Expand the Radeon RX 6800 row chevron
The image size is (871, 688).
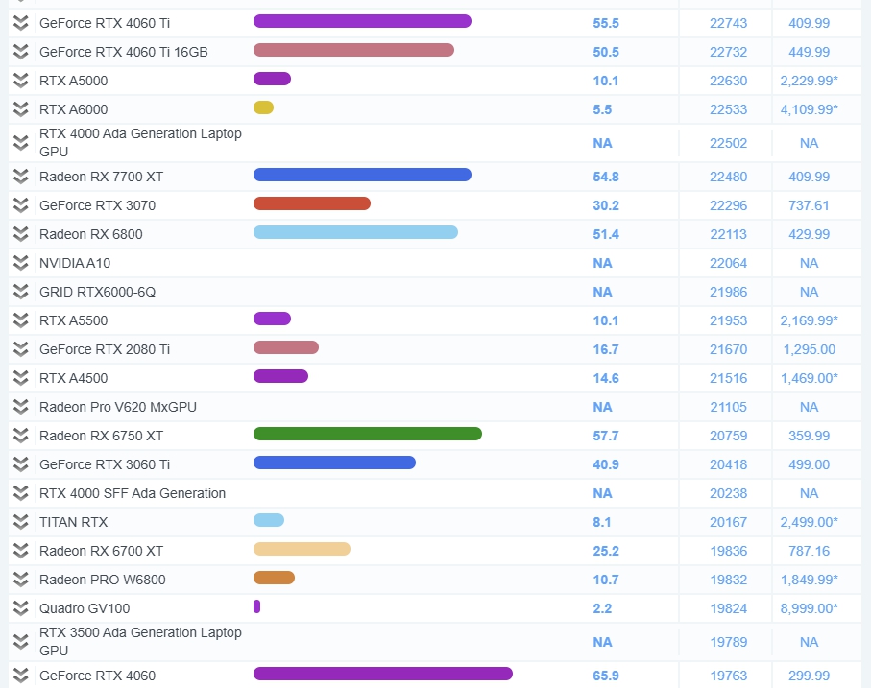tap(20, 235)
